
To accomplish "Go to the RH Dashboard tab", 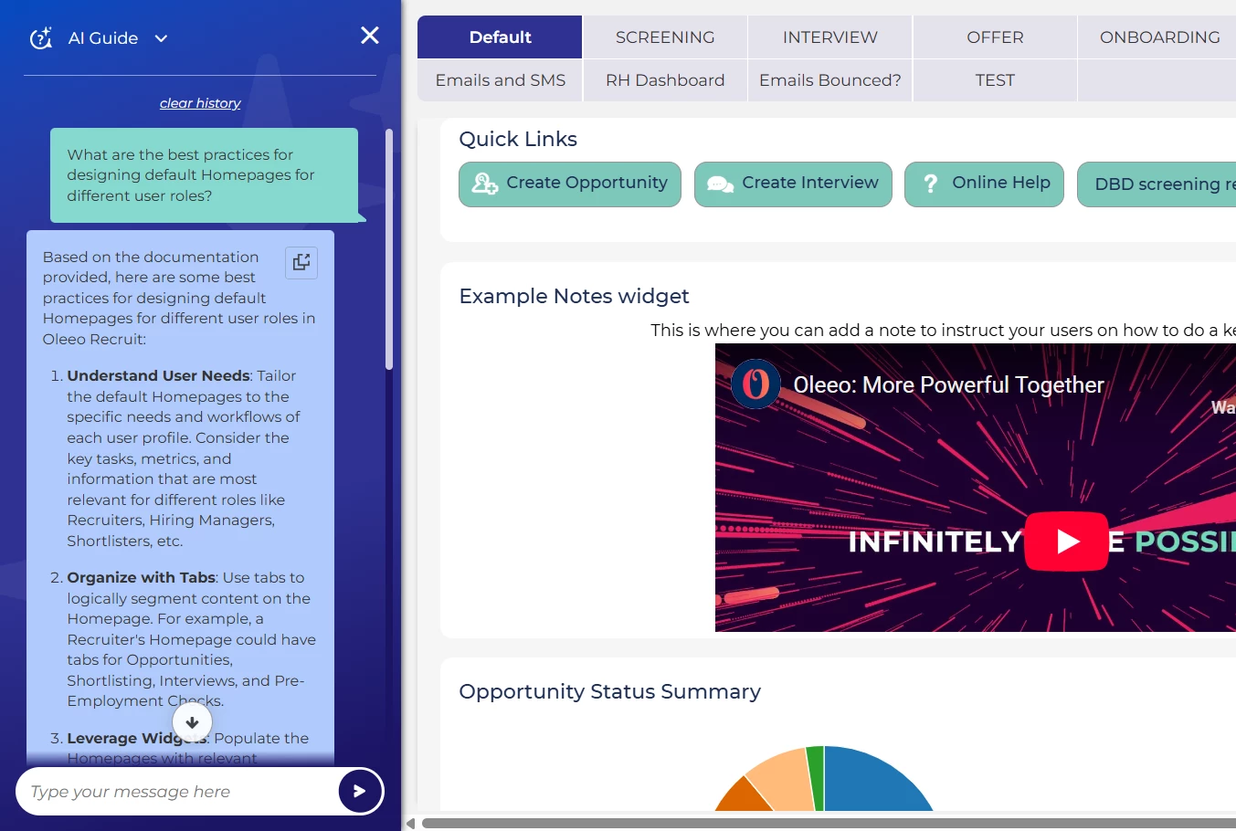I will point(665,80).
